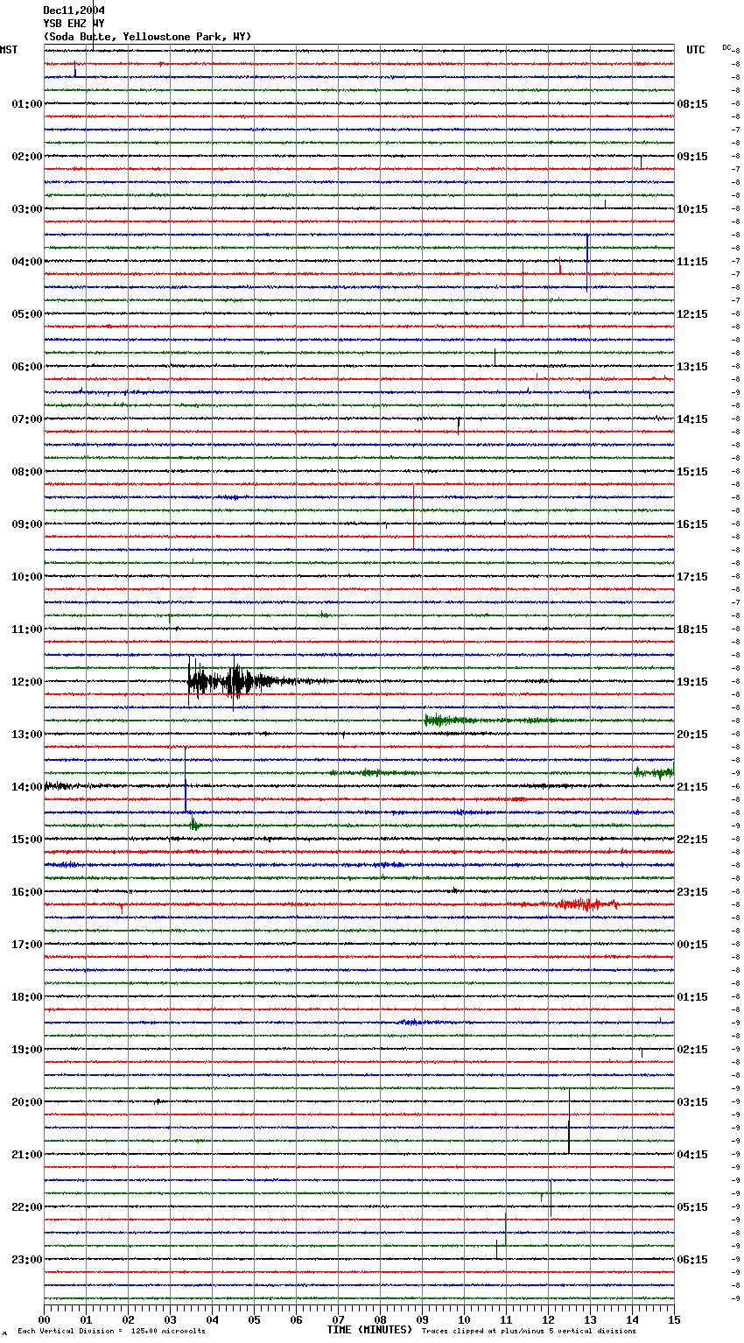Click minute 13 on the bottom axis
Viewport: 744px width, 1343px height.
tap(590, 1319)
